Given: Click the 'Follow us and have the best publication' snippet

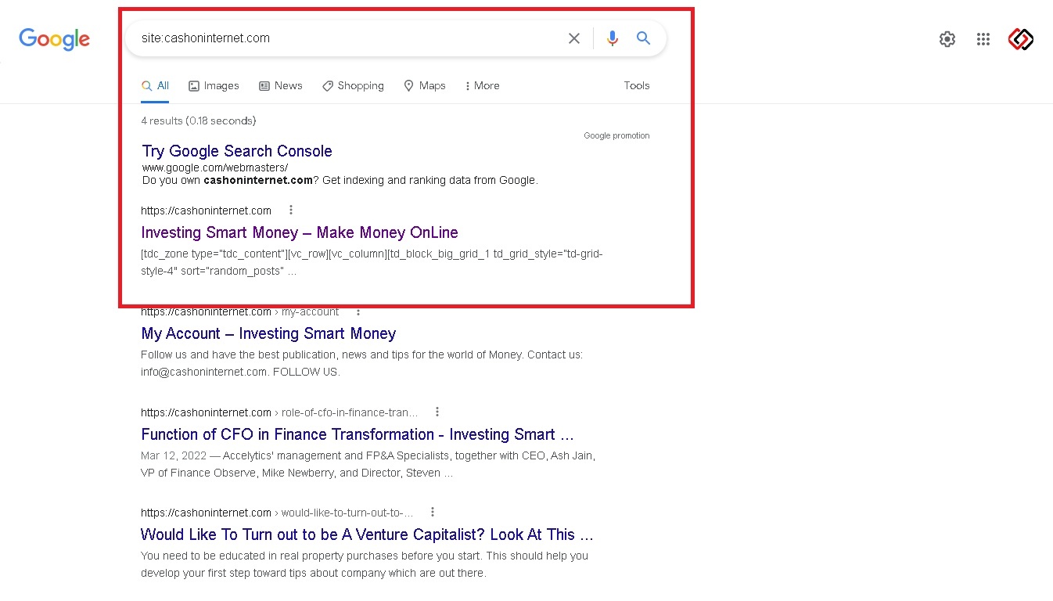Looking at the screenshot, I should pyautogui.click(x=361, y=363).
